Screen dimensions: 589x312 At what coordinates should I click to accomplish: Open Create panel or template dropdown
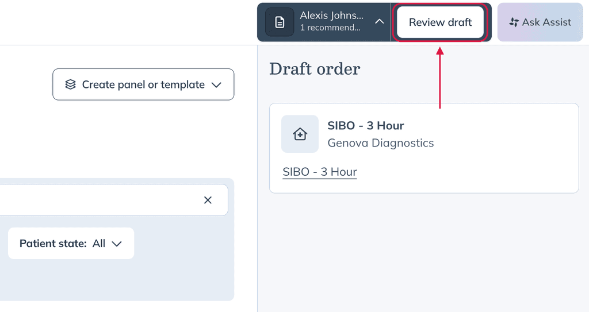tap(143, 84)
